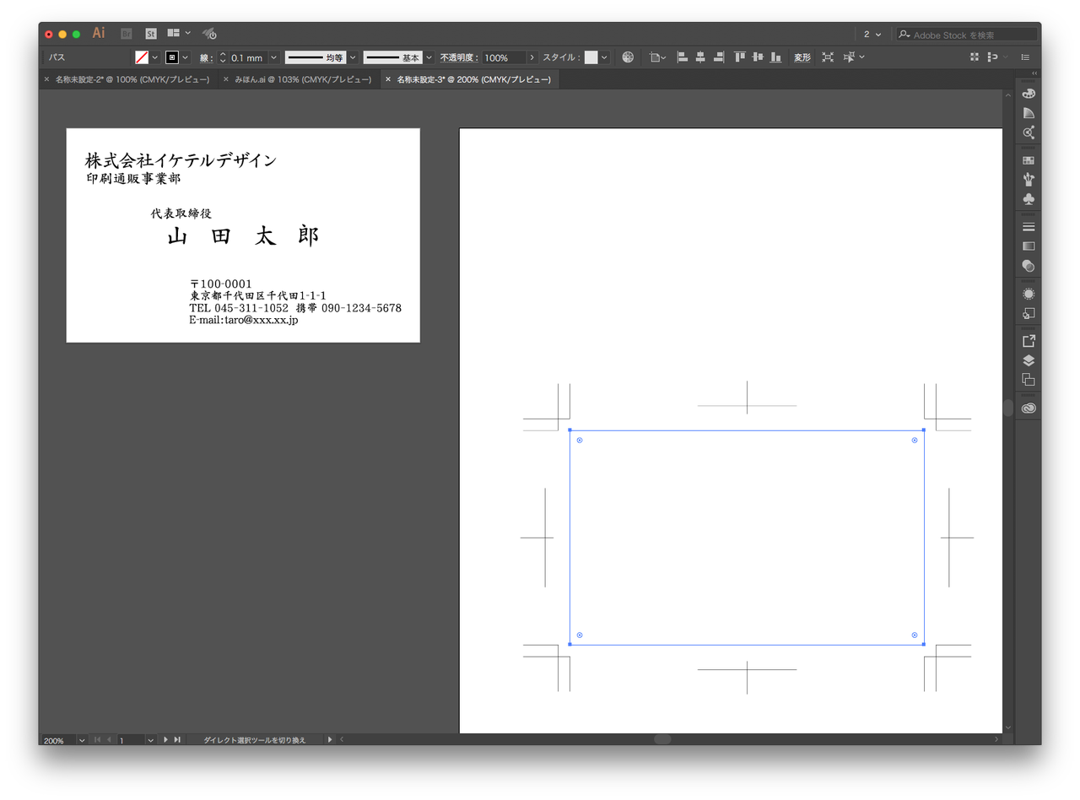This screenshot has width=1080, height=800.
Task: Open the Asset Export panel icon
Action: click(x=1029, y=341)
